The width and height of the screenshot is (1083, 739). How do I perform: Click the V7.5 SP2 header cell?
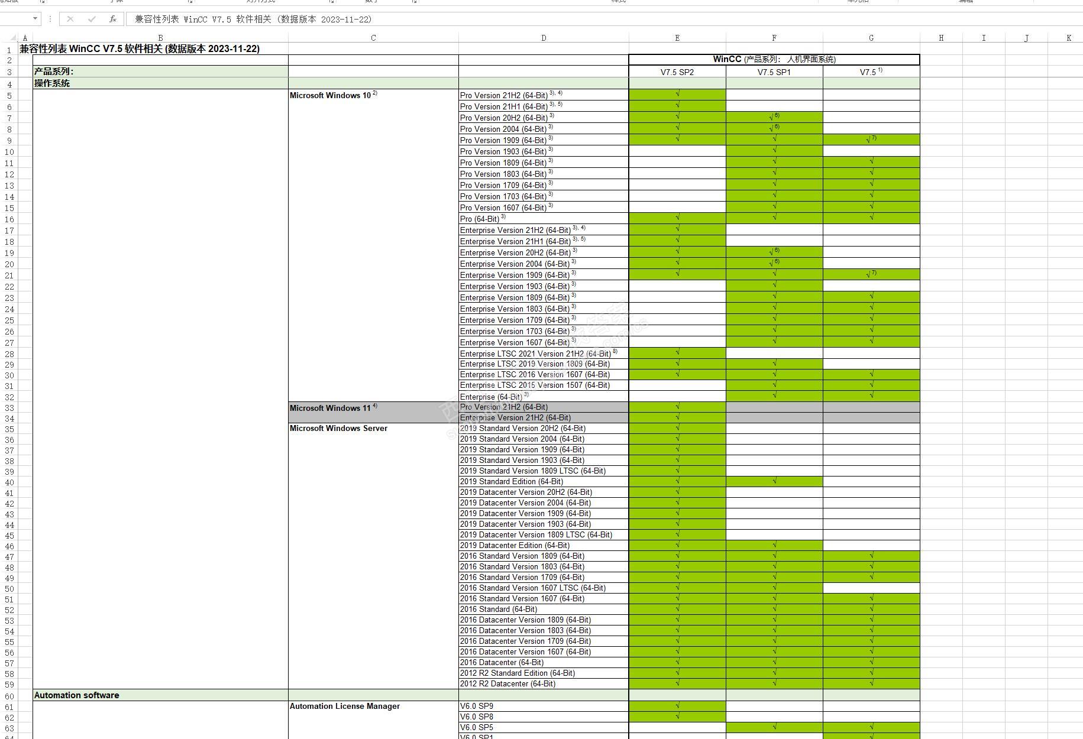tap(677, 72)
